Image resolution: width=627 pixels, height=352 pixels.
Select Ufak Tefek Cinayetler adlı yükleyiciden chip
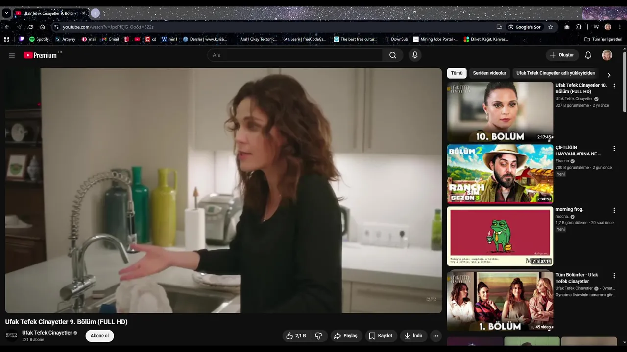[555, 73]
